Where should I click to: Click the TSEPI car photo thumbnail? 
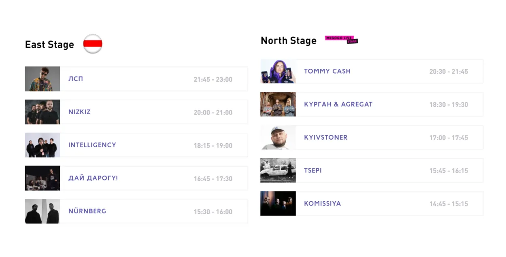pyautogui.click(x=278, y=170)
